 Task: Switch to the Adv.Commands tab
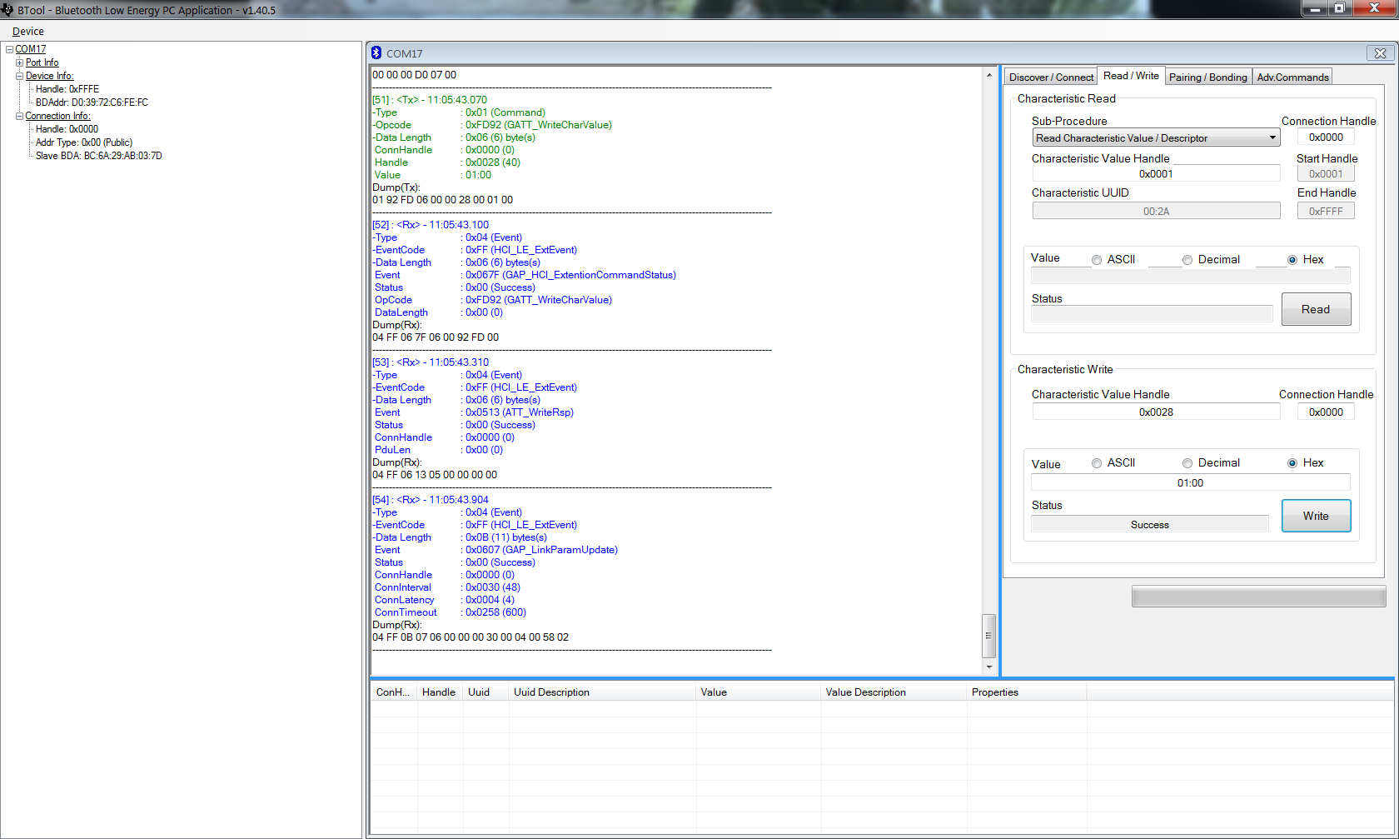1292,77
